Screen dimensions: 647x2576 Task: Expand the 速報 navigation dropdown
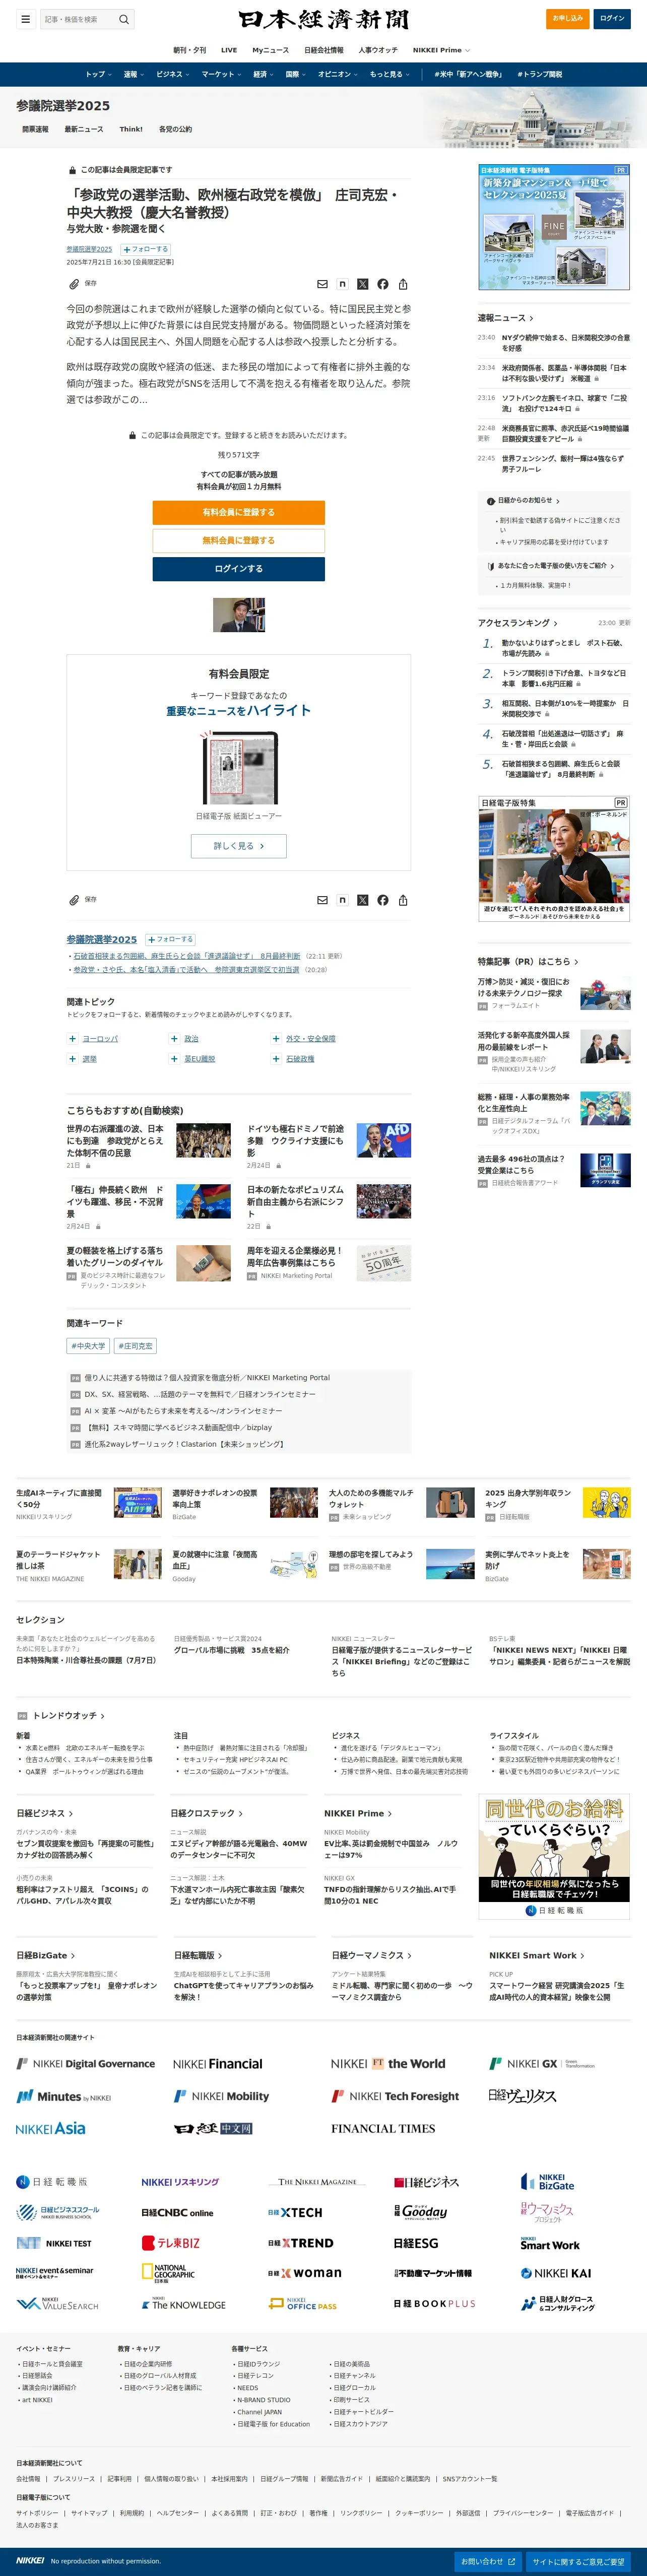133,74
